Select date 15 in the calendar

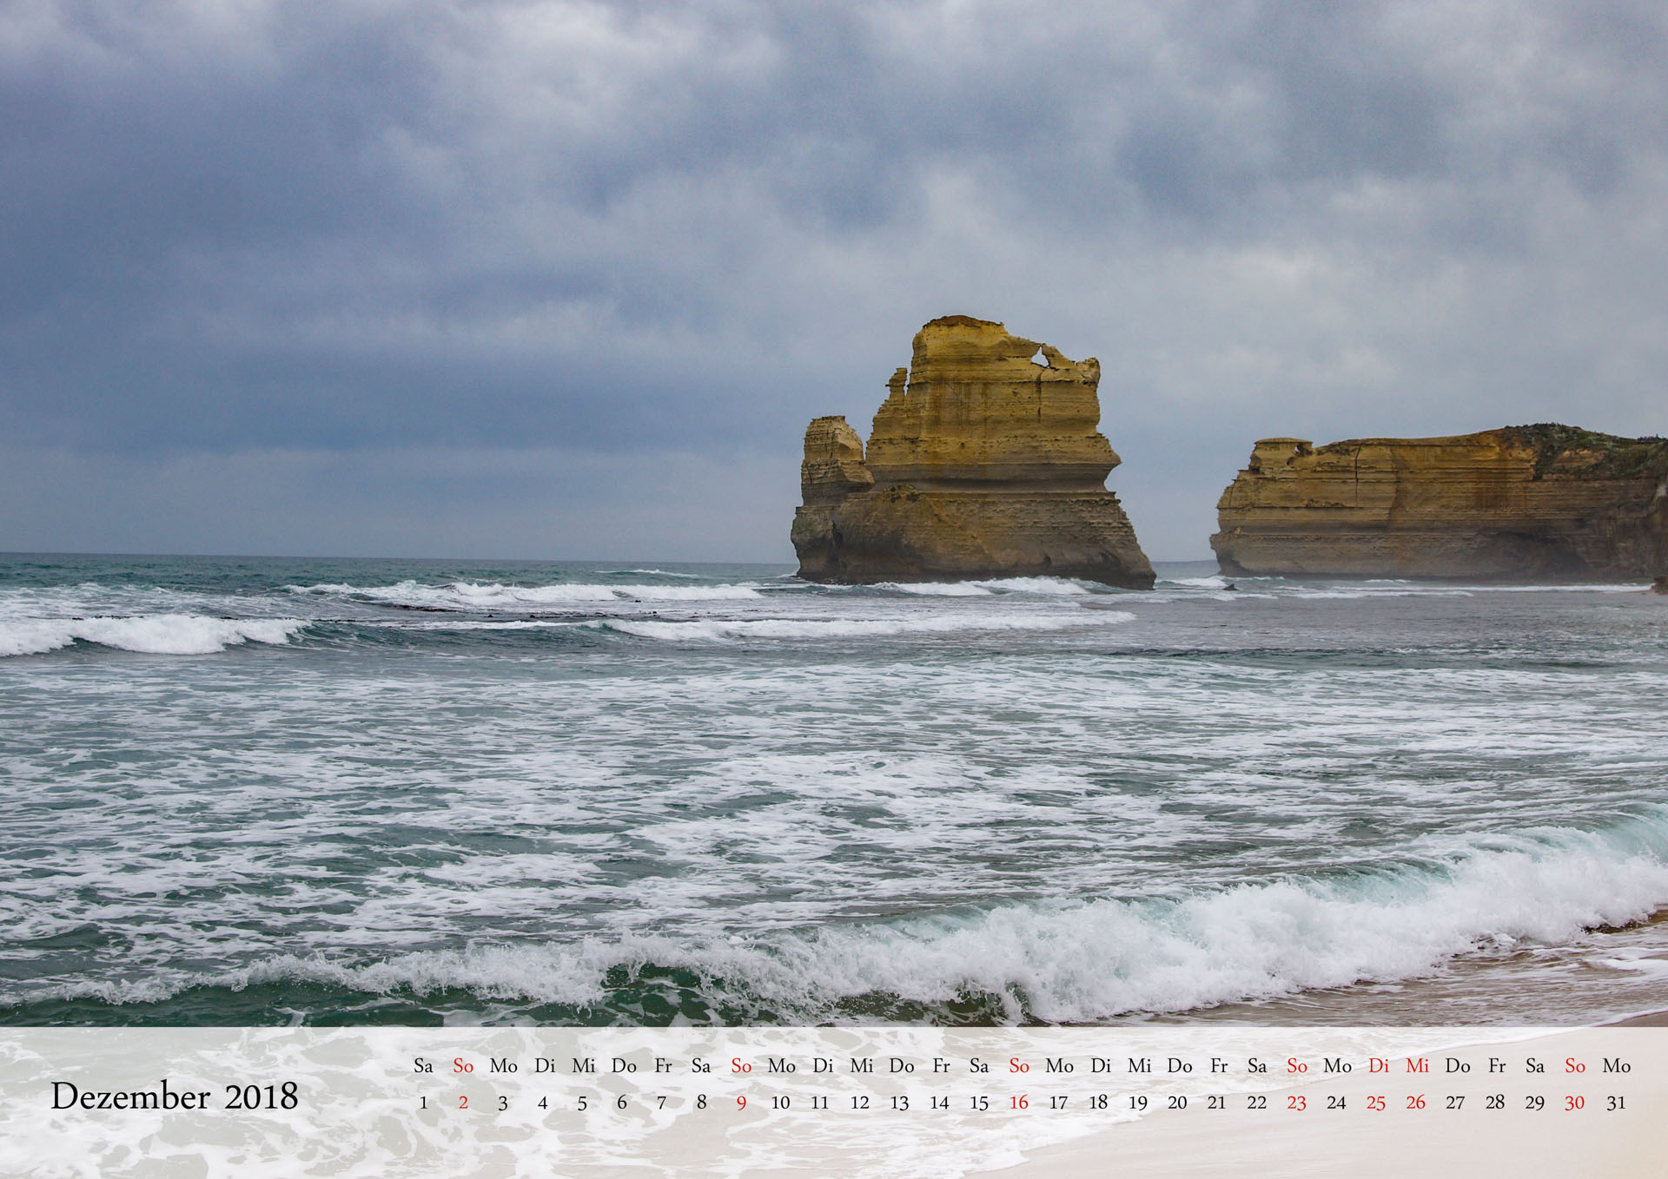tap(979, 1103)
